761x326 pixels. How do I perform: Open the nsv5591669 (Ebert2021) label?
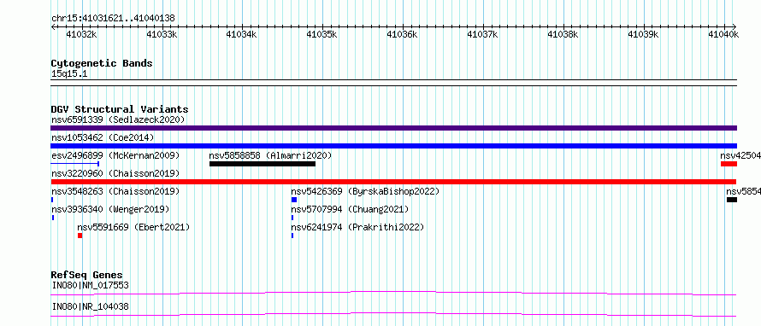click(x=133, y=227)
